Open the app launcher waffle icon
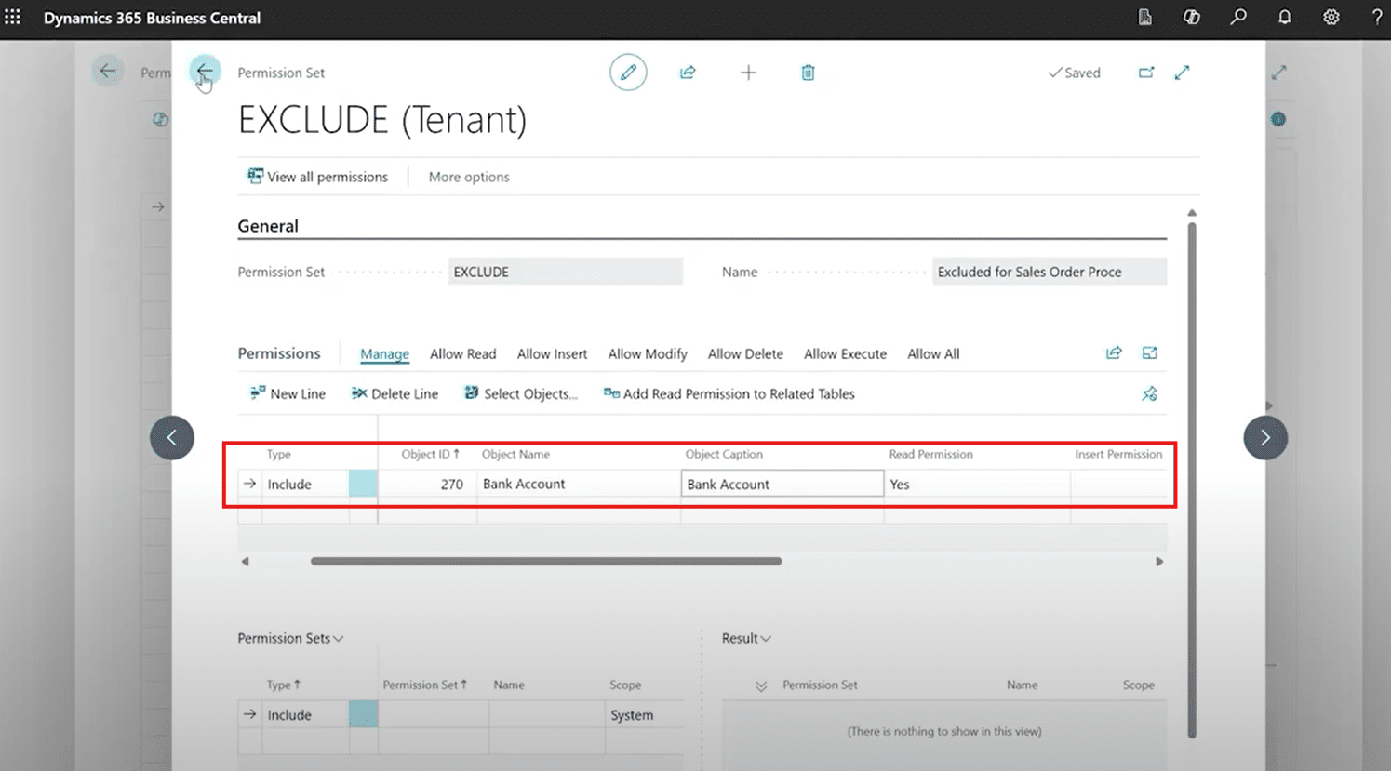This screenshot has height=771, width=1391. (x=13, y=18)
